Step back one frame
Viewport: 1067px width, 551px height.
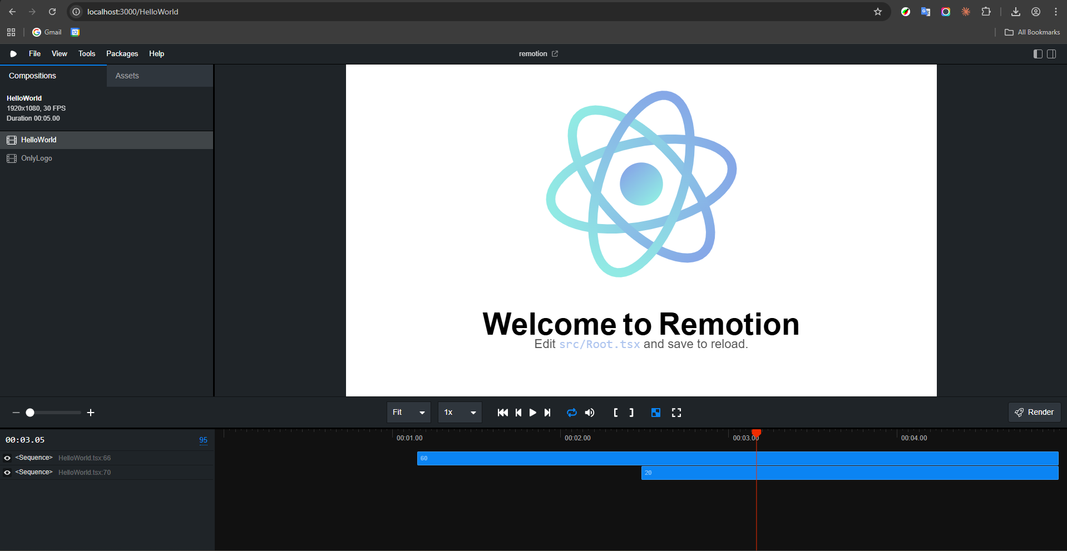click(x=518, y=413)
